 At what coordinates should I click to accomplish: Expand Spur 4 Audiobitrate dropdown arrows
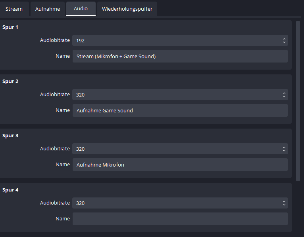pos(284,203)
